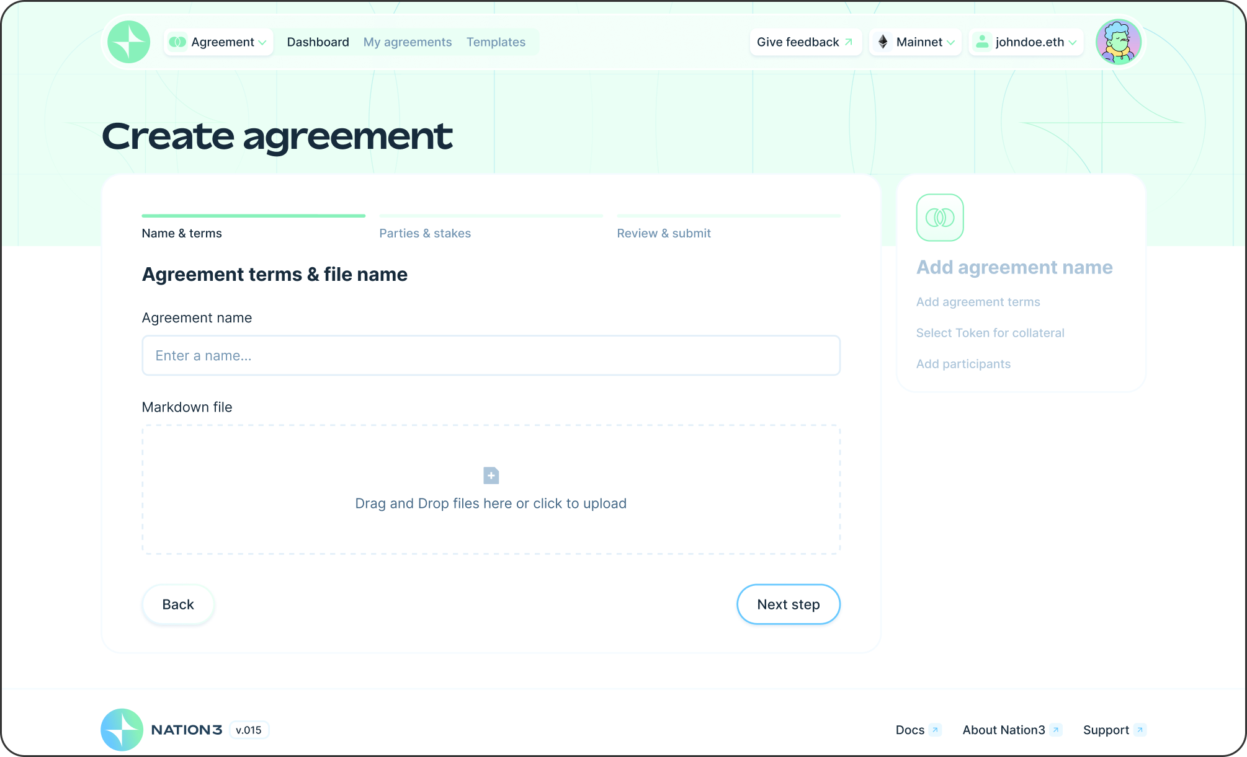Click the Review & submit progress bar
This screenshot has height=757, width=1247.
pyautogui.click(x=728, y=216)
